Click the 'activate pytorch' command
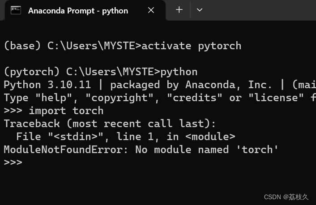This screenshot has width=316, height=205. pos(191,45)
